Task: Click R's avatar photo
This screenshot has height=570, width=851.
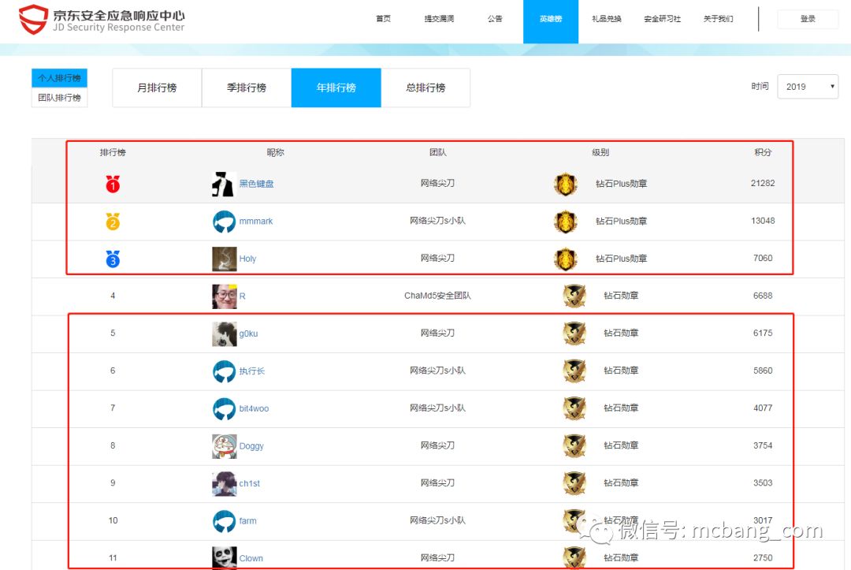Action: [x=224, y=296]
